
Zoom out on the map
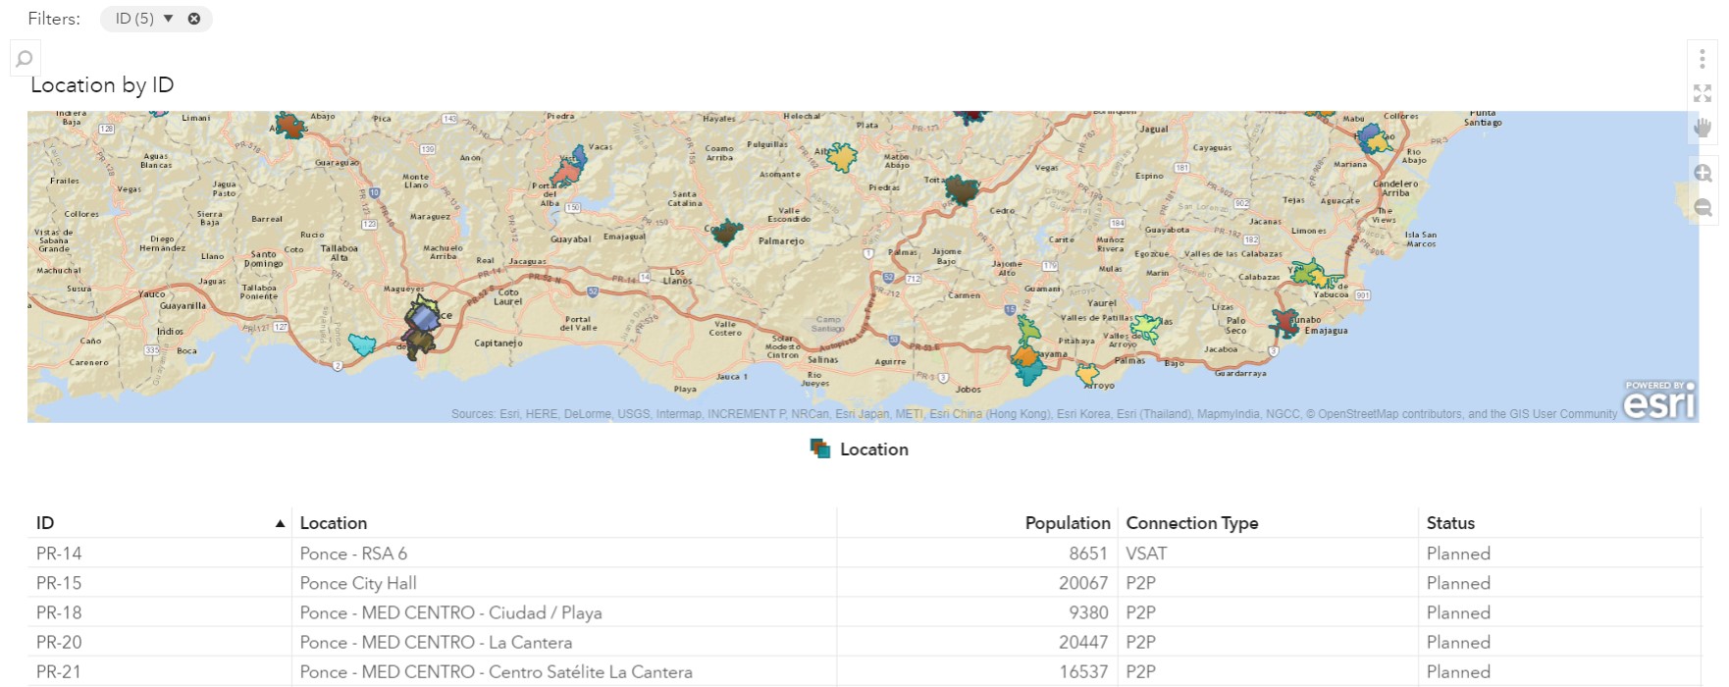coord(1703,208)
